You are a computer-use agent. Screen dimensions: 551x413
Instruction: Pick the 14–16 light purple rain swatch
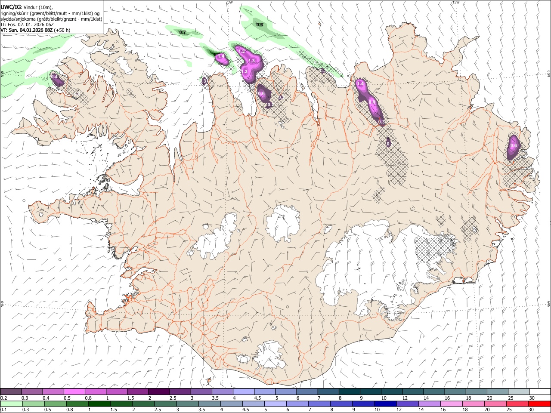coord(429,404)
